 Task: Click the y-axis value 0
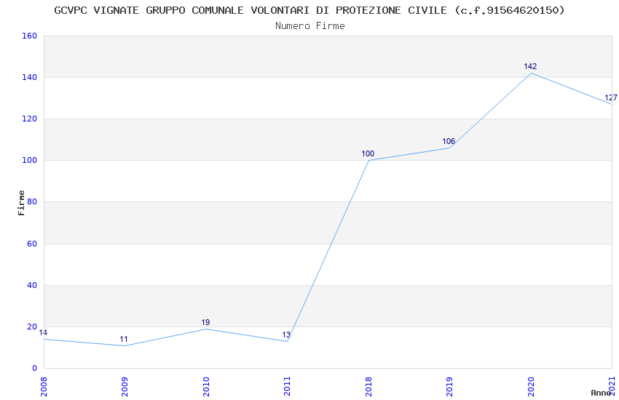[x=34, y=369]
